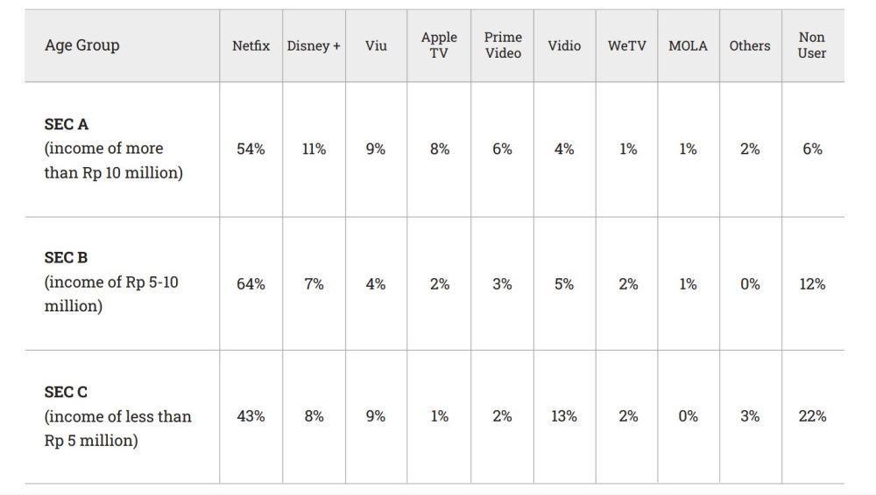
Task: Select the Viu column header
Action: coord(376,45)
